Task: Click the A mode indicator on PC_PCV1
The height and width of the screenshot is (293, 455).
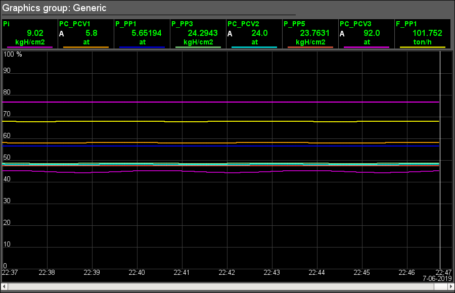Action: tap(62, 33)
